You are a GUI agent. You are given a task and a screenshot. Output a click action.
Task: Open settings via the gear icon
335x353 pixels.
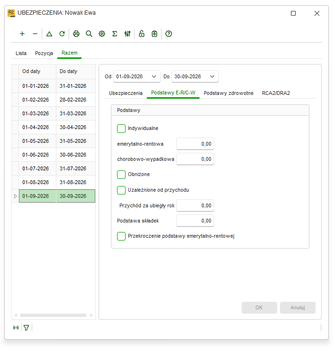[x=102, y=34]
